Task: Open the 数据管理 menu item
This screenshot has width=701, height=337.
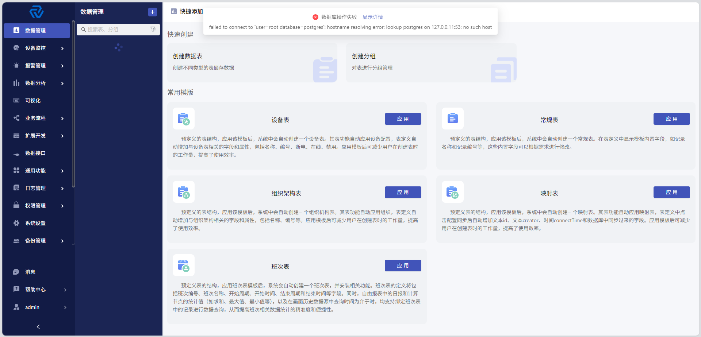Action: [37, 30]
